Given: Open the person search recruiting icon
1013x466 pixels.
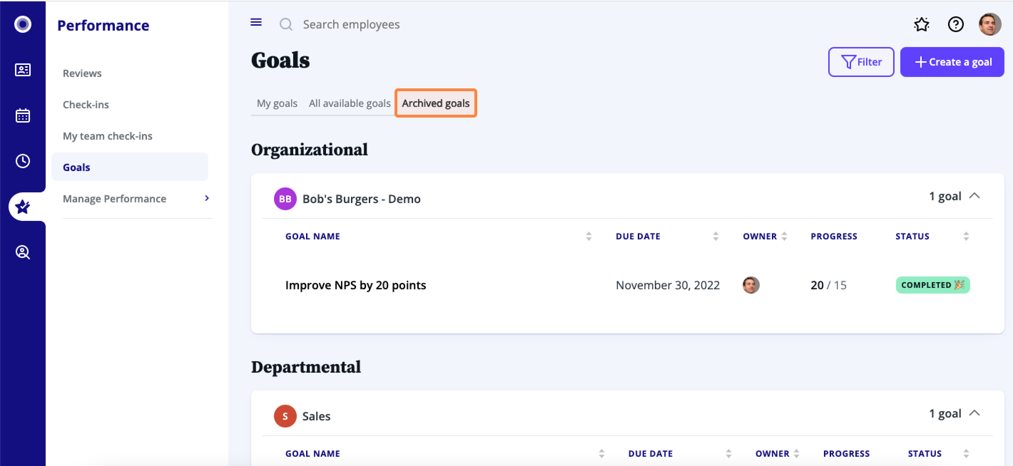Looking at the screenshot, I should tap(22, 252).
